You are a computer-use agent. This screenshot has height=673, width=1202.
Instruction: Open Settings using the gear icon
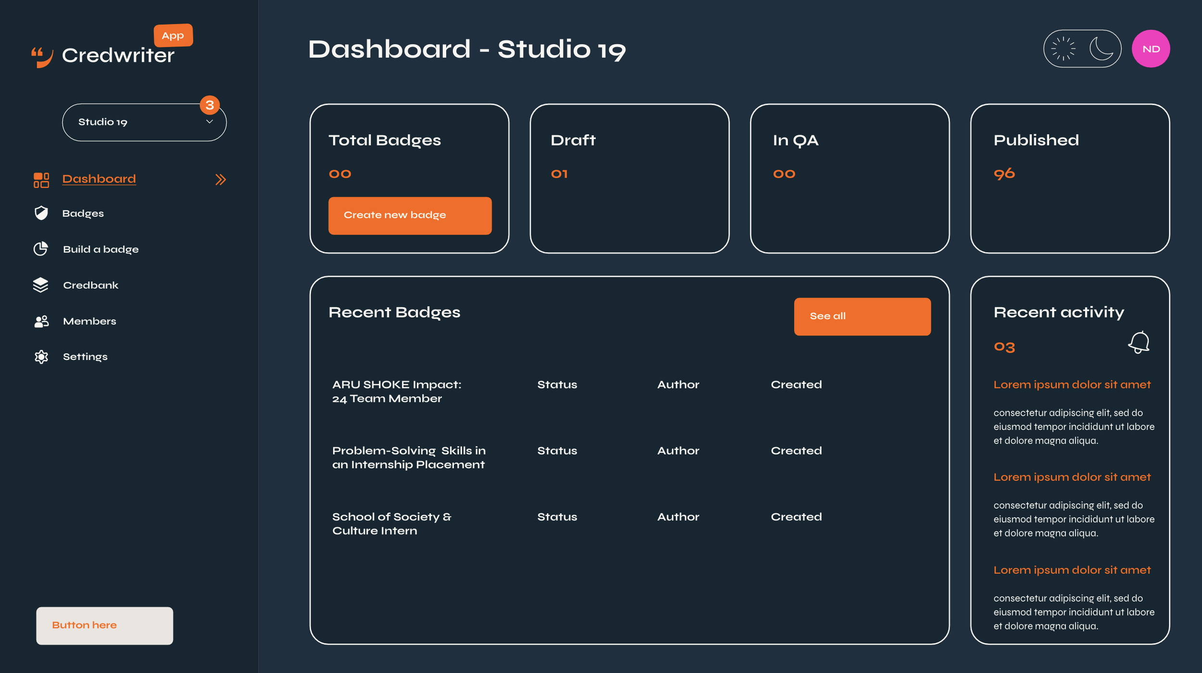[41, 357]
